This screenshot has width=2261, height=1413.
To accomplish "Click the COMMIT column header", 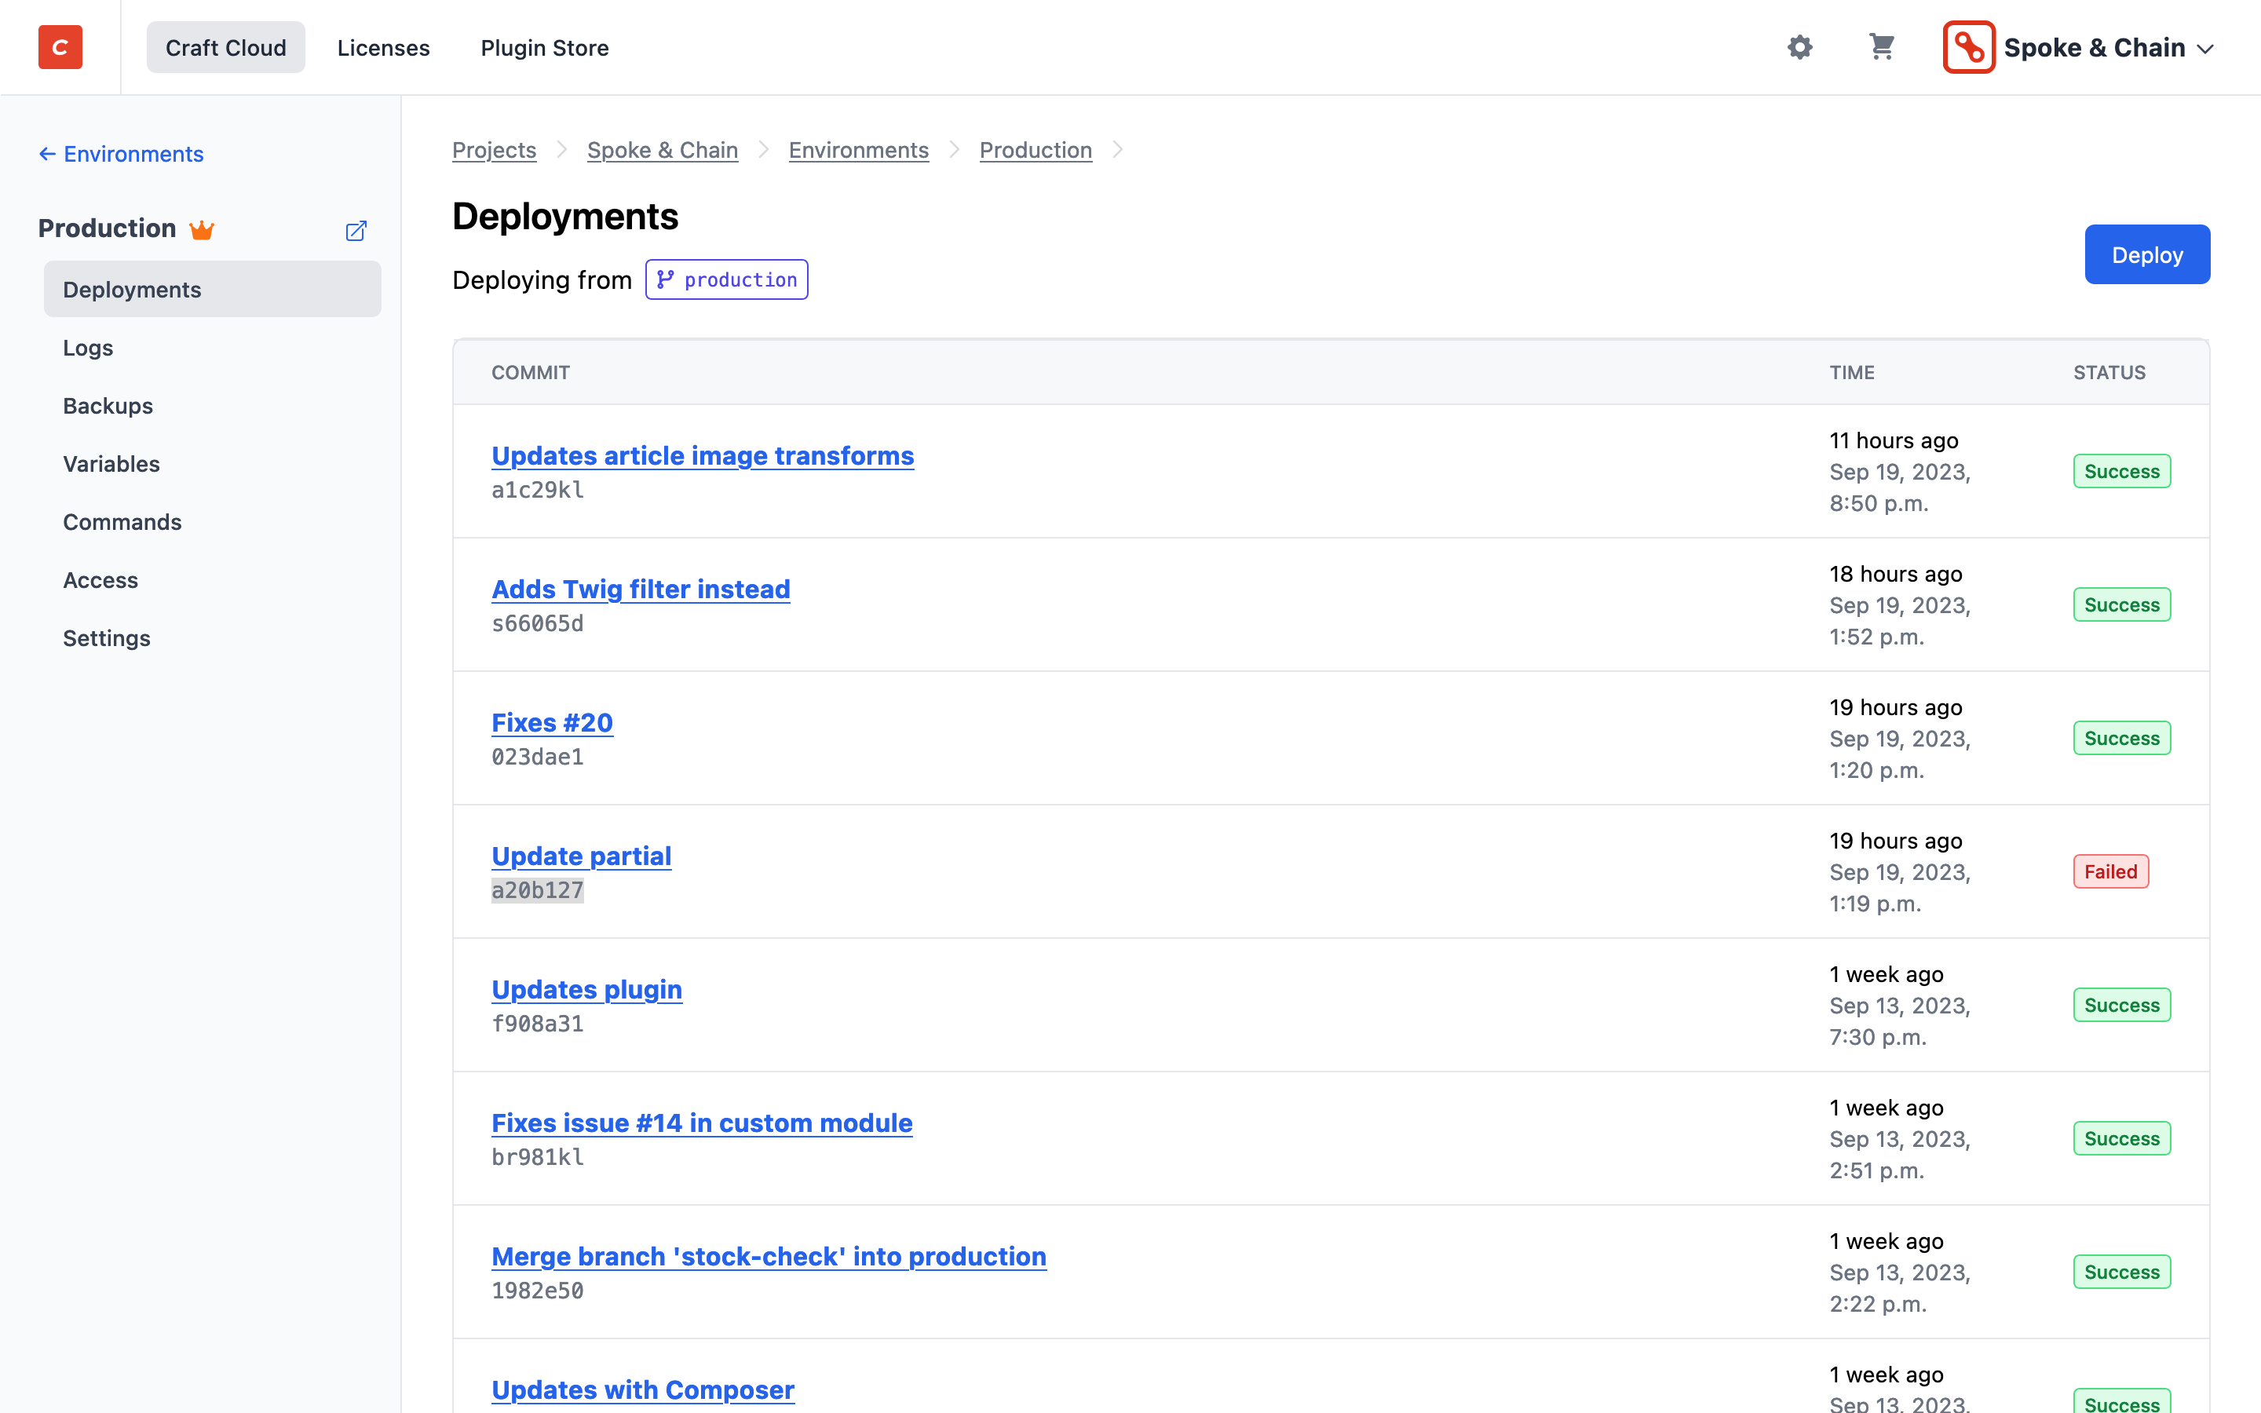I will tap(531, 372).
